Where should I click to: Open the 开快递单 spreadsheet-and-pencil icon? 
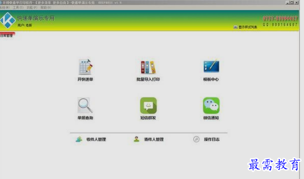[86, 67]
